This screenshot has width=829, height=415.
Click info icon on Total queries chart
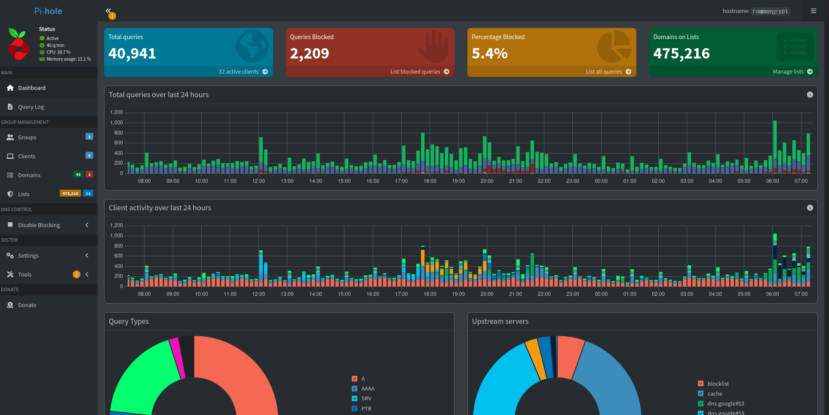click(x=810, y=95)
